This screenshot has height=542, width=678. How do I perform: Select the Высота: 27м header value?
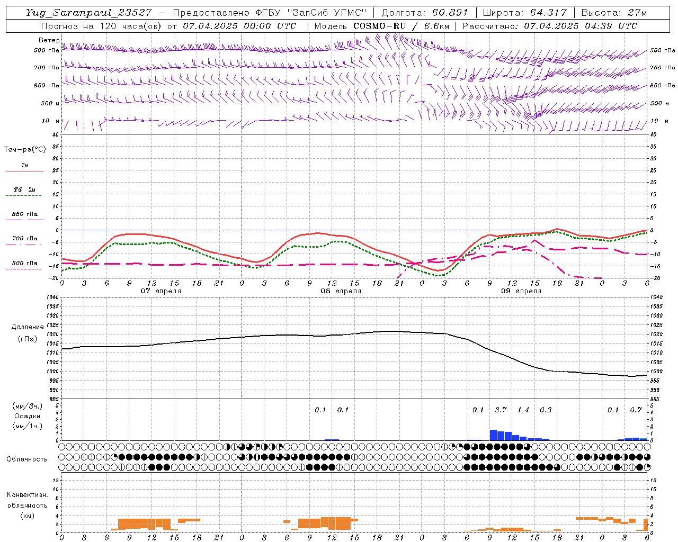614,13
